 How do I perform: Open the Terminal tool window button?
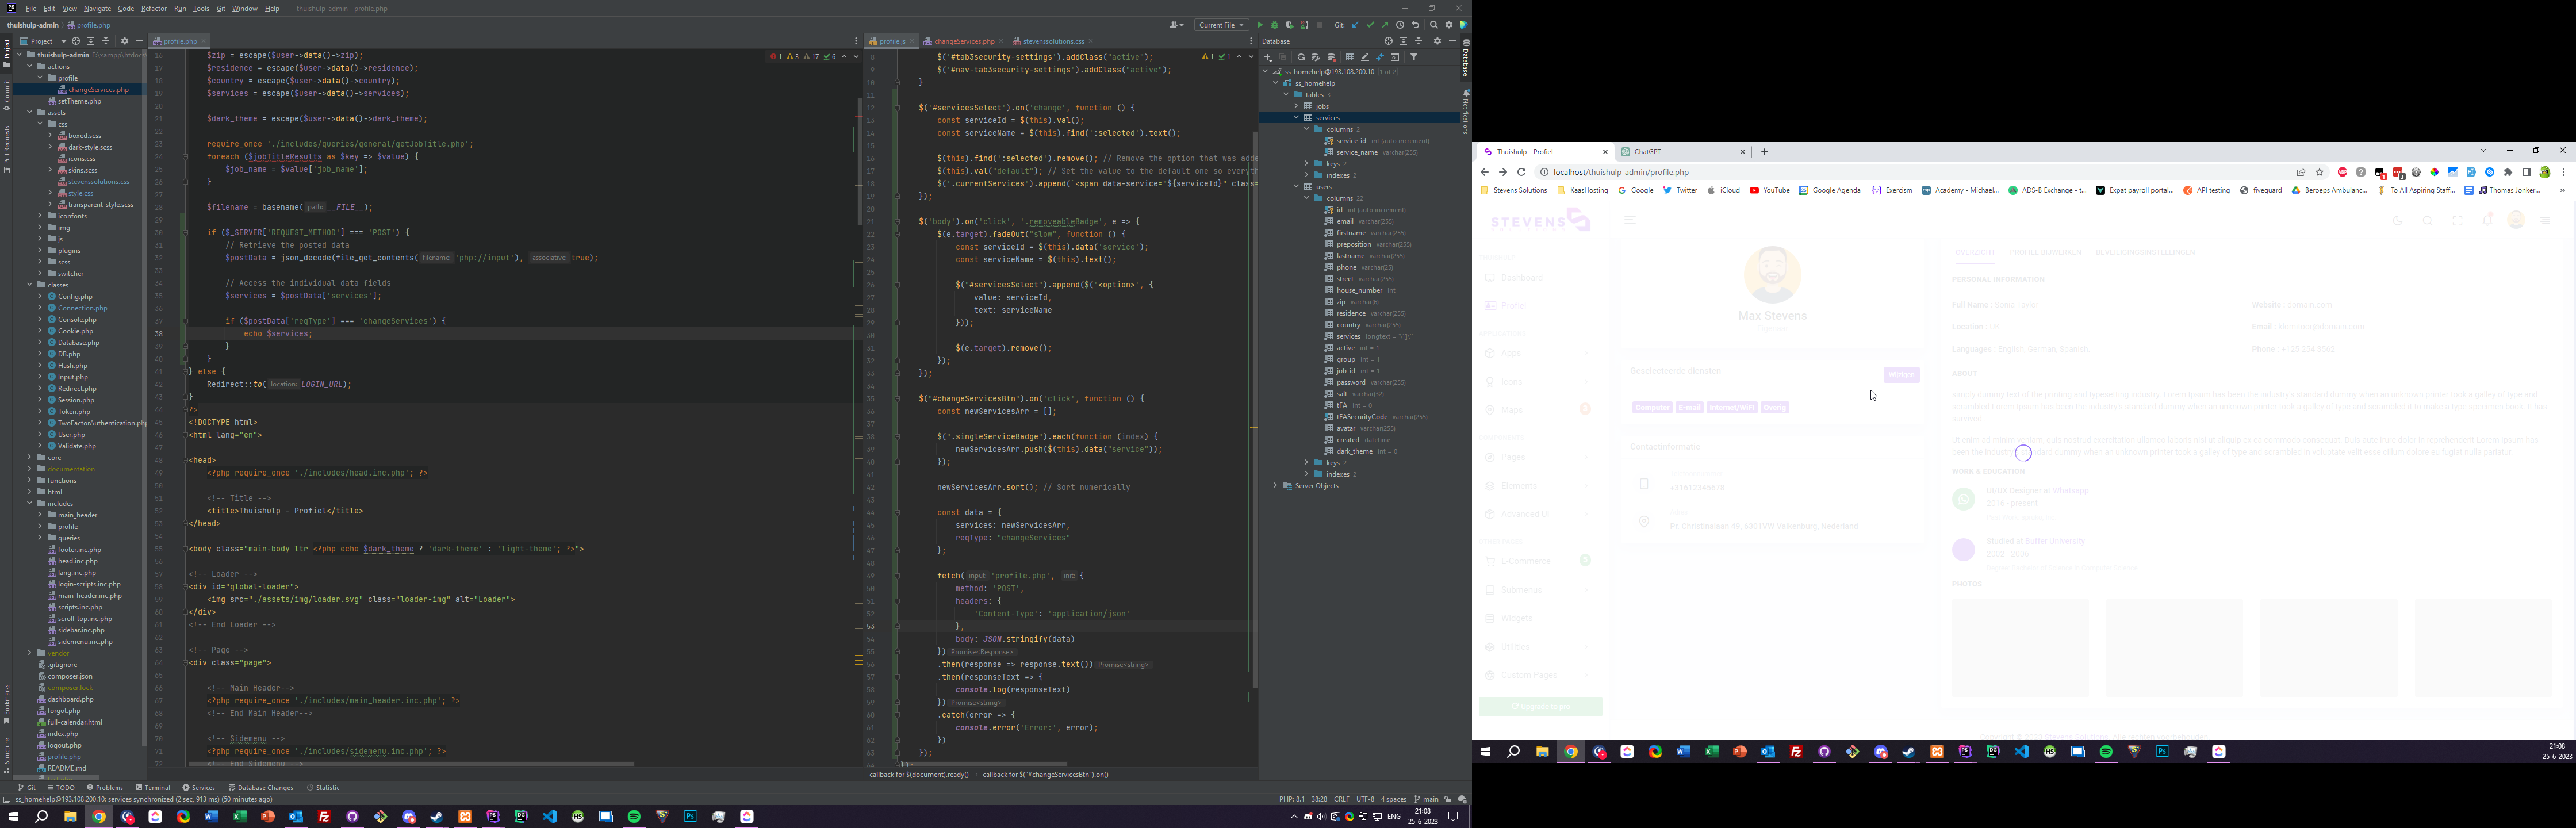tap(154, 787)
